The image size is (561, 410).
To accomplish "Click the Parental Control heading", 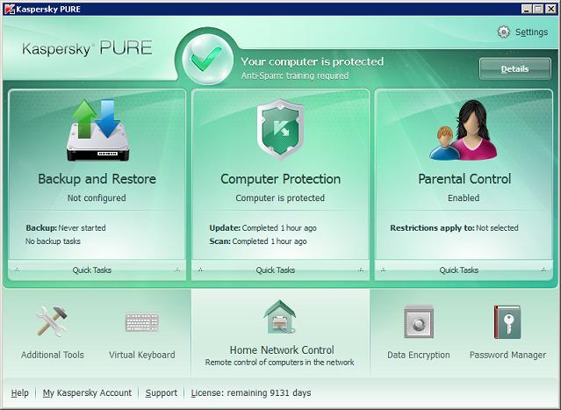I will pyautogui.click(x=464, y=179).
